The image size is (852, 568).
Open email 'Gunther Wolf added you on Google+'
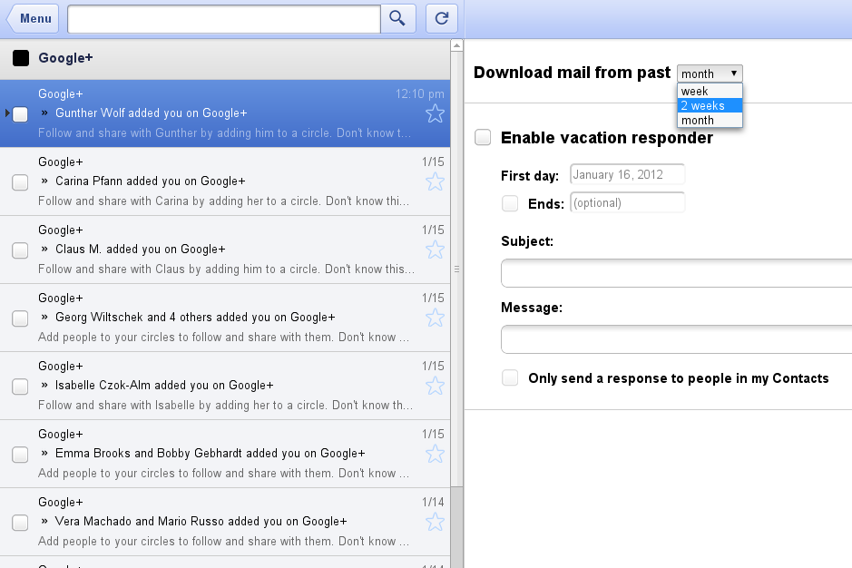pos(225,113)
